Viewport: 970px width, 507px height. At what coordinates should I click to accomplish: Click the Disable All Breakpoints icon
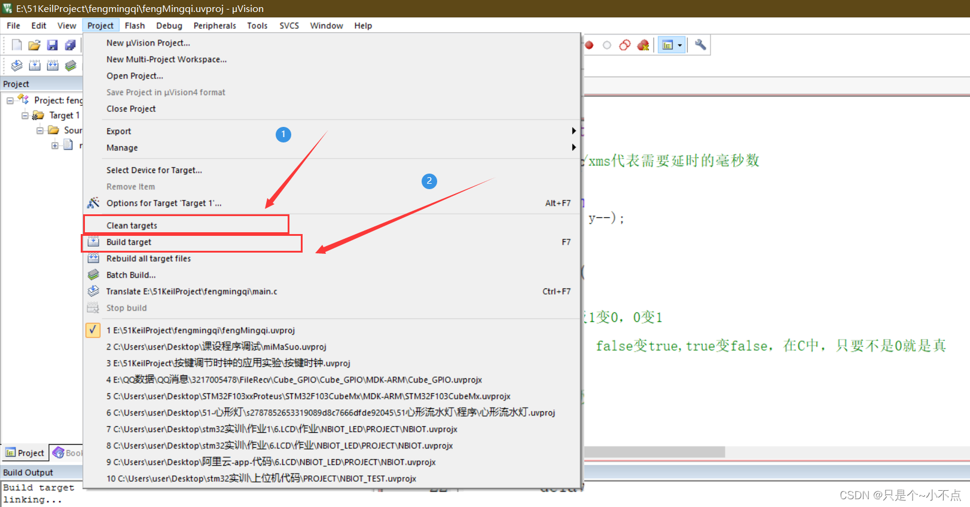[625, 45]
